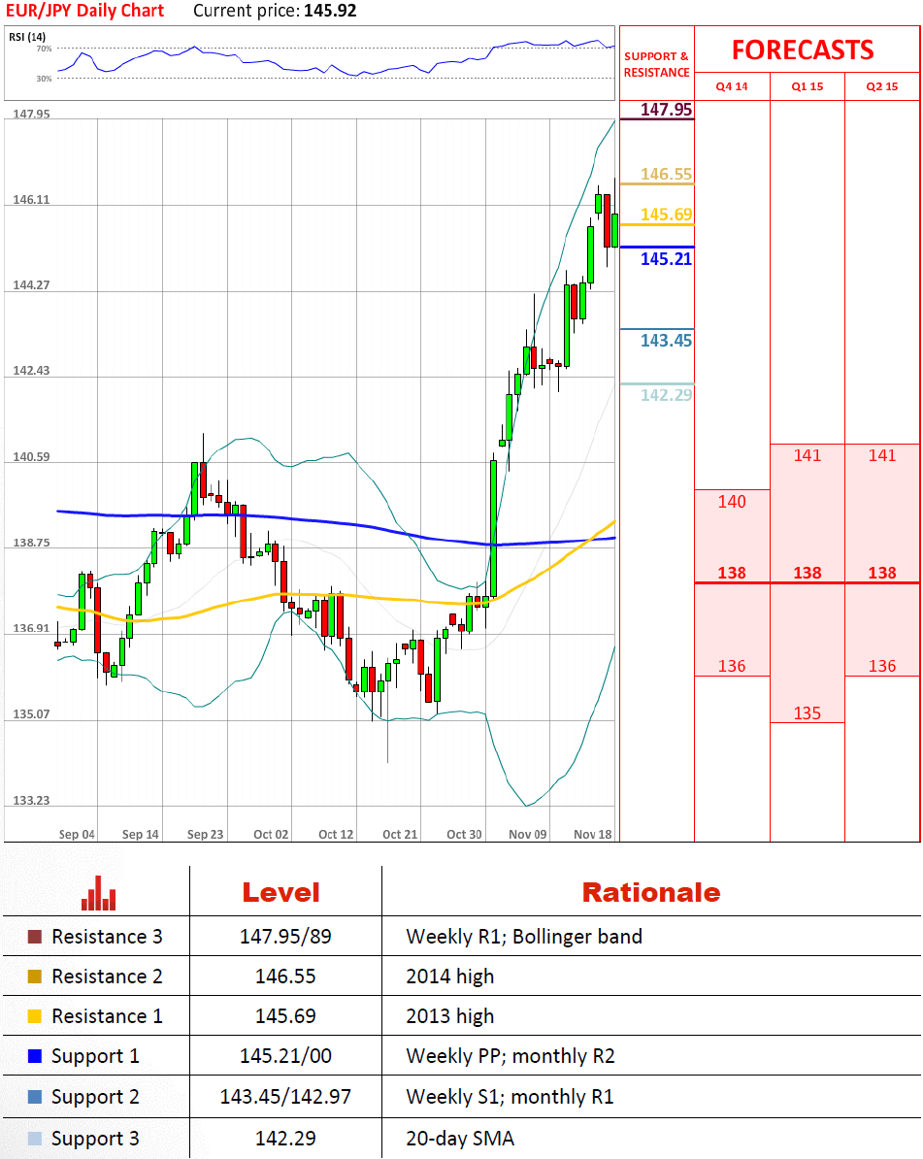This screenshot has width=923, height=1159.
Task: Click the 146.55 resistance level label
Action: click(666, 174)
